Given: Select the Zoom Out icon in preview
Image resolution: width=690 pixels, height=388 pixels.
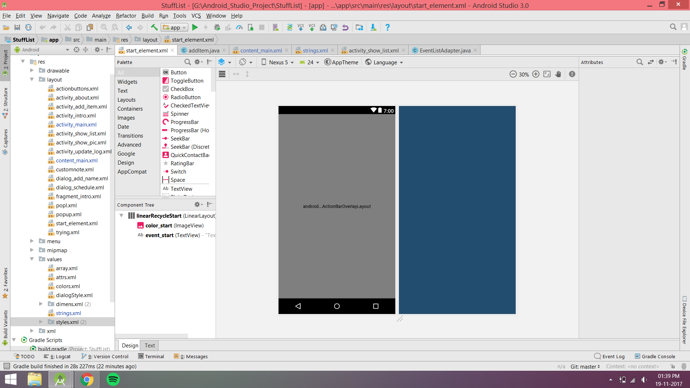Looking at the screenshot, I should tap(514, 74).
